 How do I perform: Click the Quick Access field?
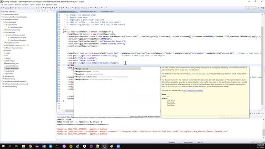pyautogui.click(x=251, y=8)
